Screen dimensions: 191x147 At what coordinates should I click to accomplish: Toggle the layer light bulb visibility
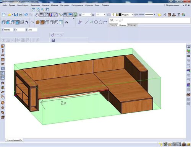[x=113, y=15]
